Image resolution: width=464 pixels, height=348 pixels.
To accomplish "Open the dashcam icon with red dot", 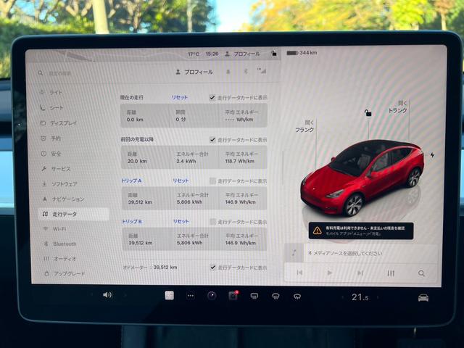I will 233,296.
